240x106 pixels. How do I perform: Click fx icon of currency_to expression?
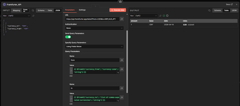[x=71, y=99]
